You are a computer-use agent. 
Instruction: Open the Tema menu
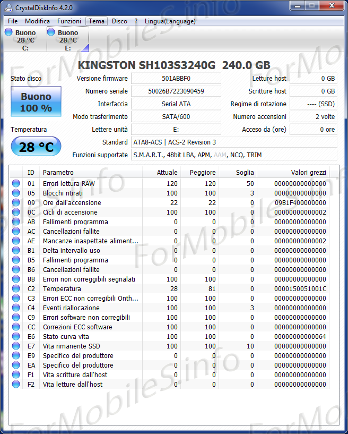97,21
